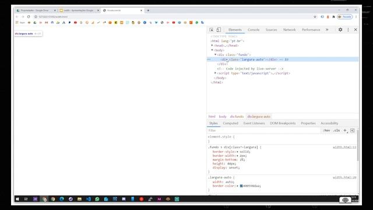The height and width of the screenshot is (210, 373).
Task: Click the Styles pane vertical scrollbar
Action: pos(357,145)
